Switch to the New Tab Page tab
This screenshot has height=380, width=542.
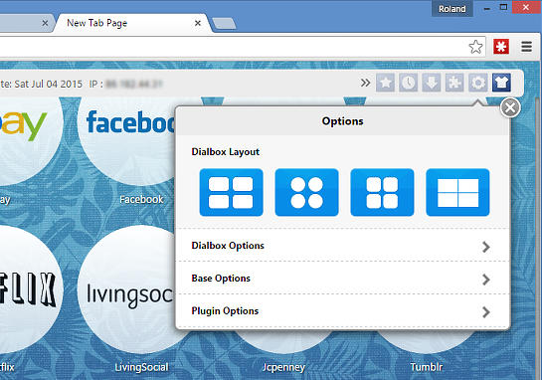(131, 23)
